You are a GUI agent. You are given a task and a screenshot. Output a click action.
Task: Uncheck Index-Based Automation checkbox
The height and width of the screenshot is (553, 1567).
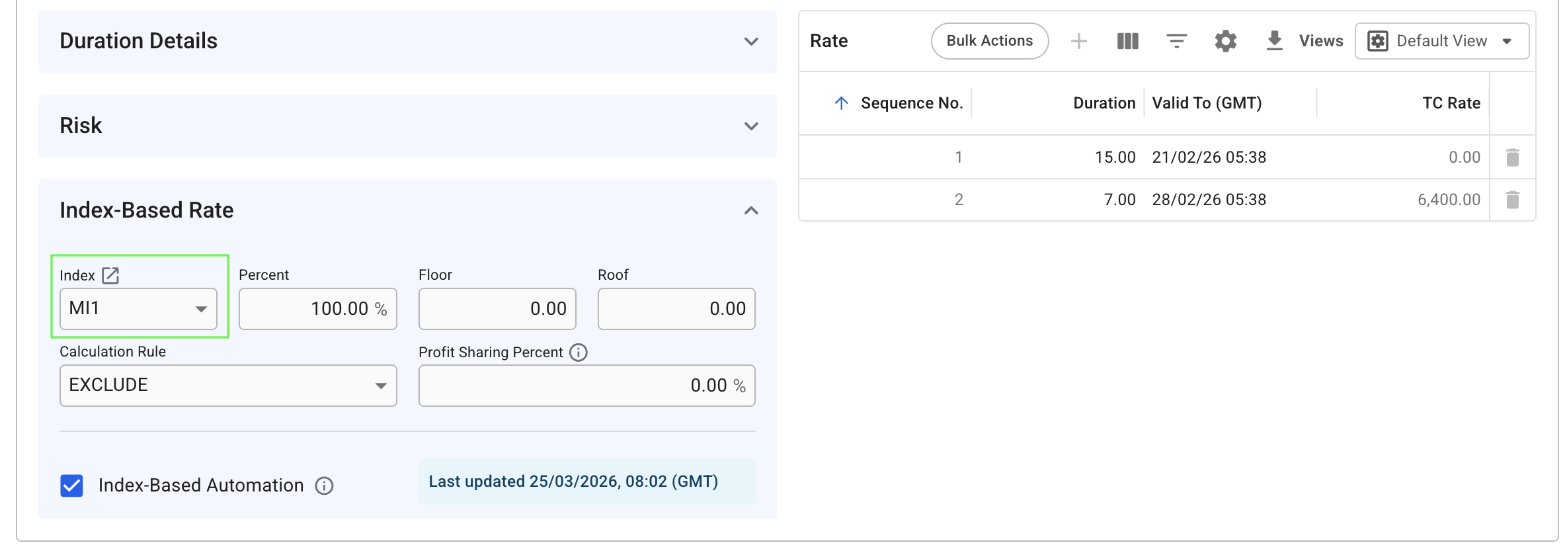coord(71,486)
